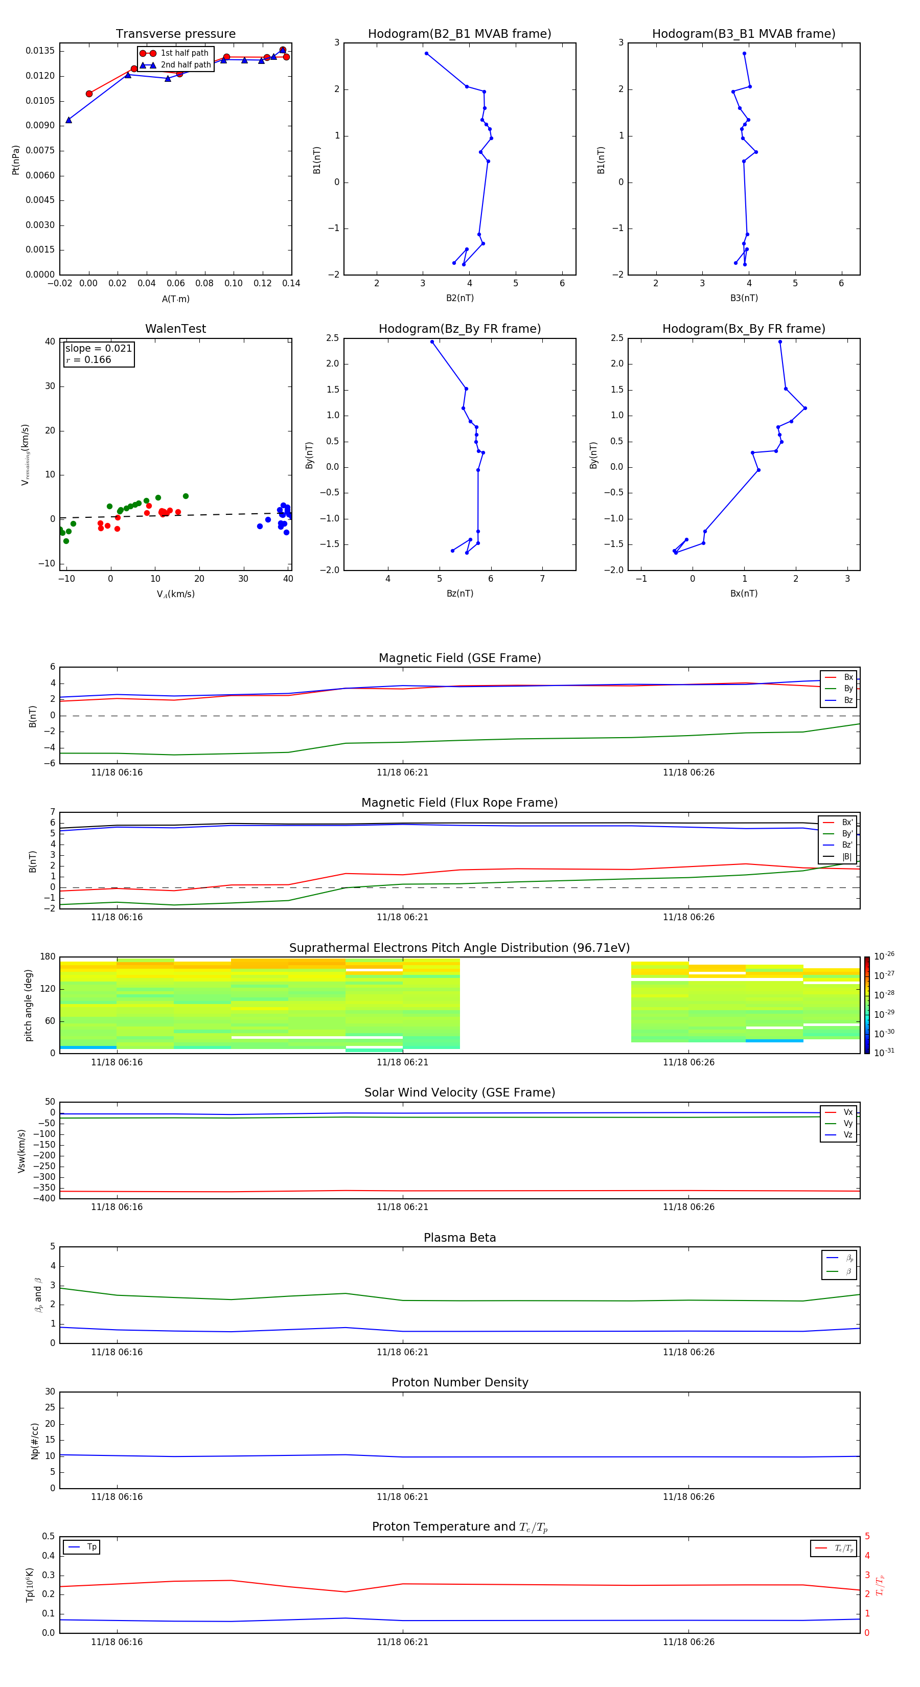The image size is (920, 1687).
Task: Click the Solar Wind Velocity (GSE Frame) title
Action: [x=459, y=1093]
